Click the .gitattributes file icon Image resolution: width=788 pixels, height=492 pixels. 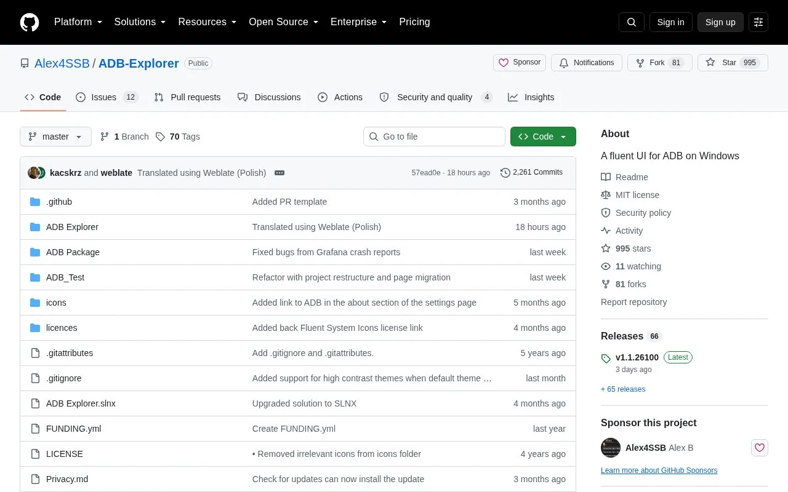coord(35,353)
